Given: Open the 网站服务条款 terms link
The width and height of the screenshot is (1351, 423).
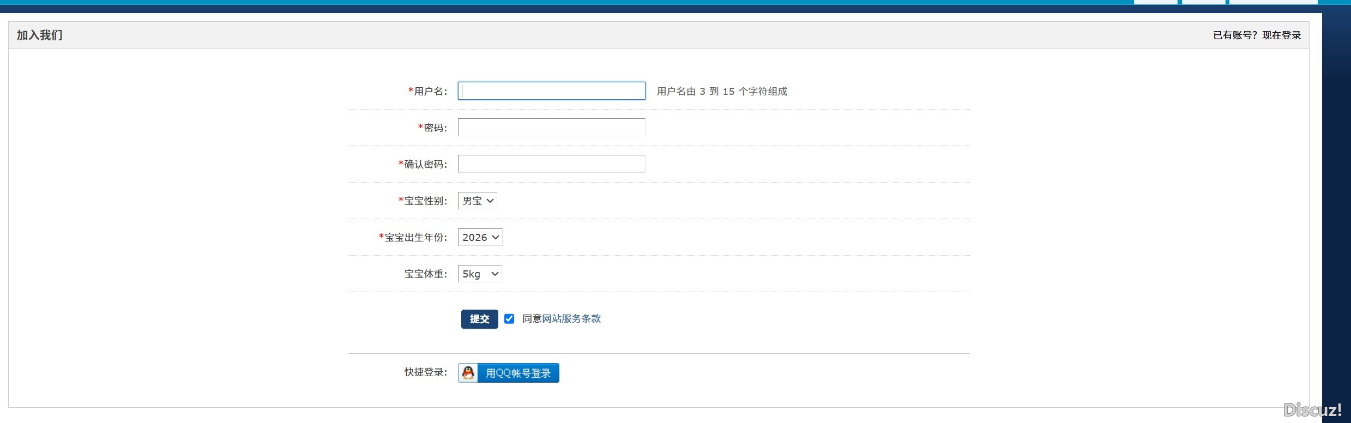Looking at the screenshot, I should pos(571,318).
